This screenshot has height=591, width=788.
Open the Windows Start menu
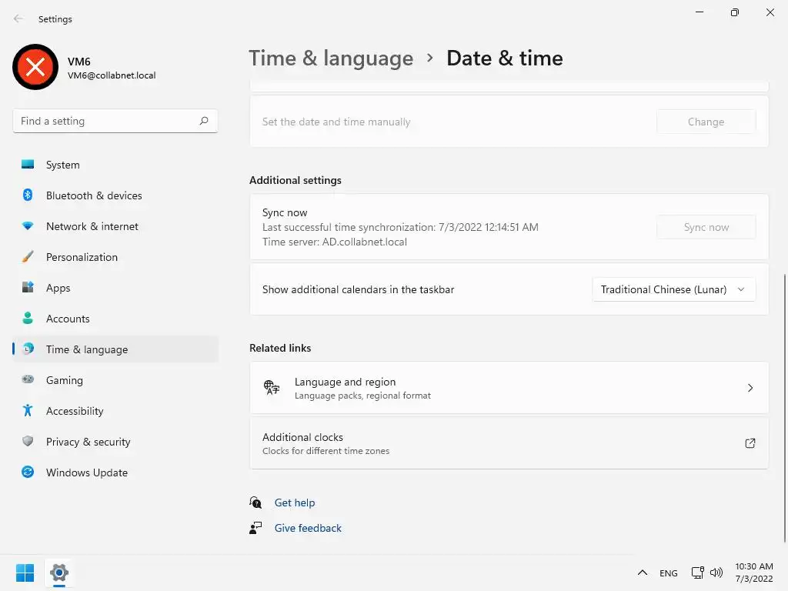pos(25,573)
